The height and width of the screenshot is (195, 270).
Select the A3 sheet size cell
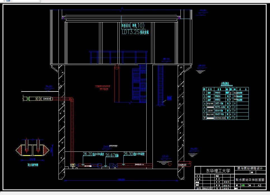point(259,186)
